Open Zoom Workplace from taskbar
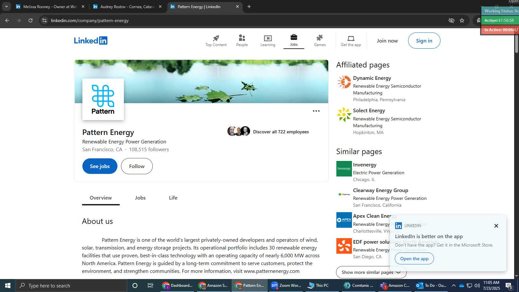This screenshot has height=292, width=519. coord(286,286)
